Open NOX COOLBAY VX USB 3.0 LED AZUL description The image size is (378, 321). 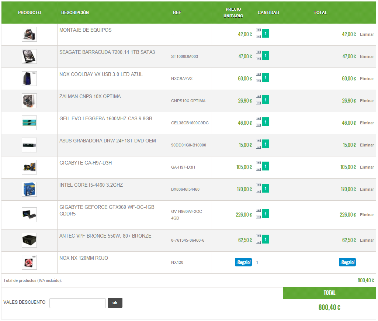coord(101,75)
